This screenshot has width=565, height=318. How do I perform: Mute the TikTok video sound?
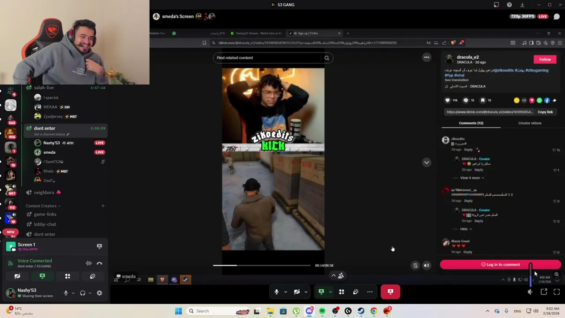[x=426, y=265]
